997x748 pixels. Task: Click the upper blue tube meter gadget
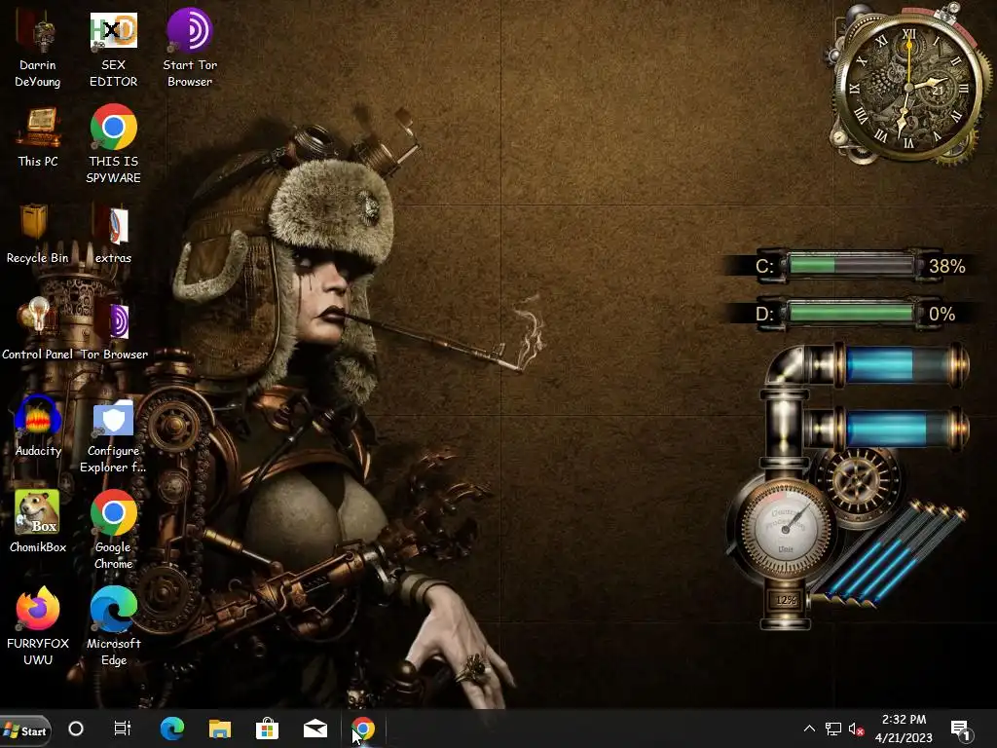coord(901,365)
